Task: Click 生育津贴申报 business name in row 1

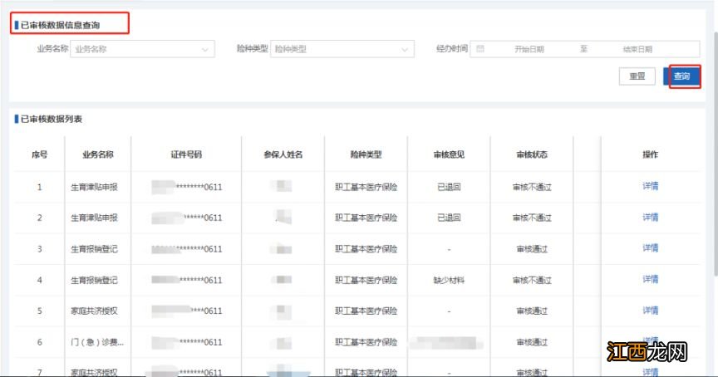Action: click(x=94, y=187)
